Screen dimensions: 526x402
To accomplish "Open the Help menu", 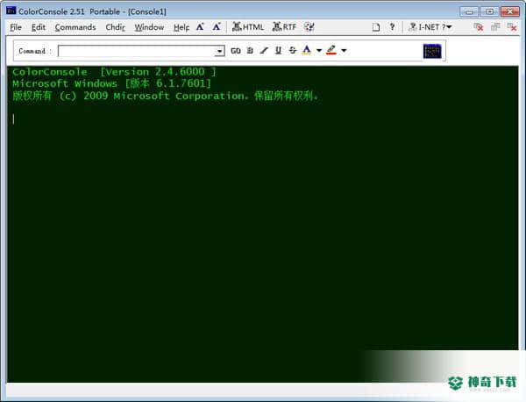I will tap(181, 27).
